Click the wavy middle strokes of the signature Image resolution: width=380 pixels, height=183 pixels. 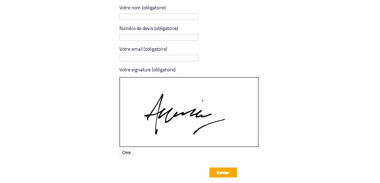[x=187, y=115]
